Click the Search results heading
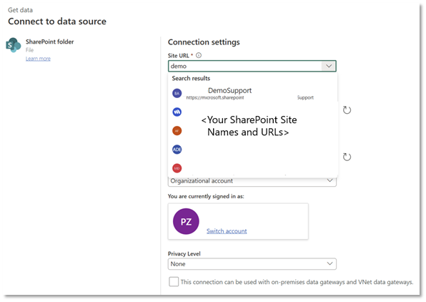 pos(191,78)
